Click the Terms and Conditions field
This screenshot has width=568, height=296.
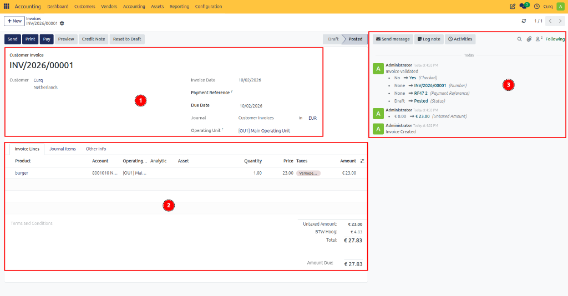(x=32, y=223)
